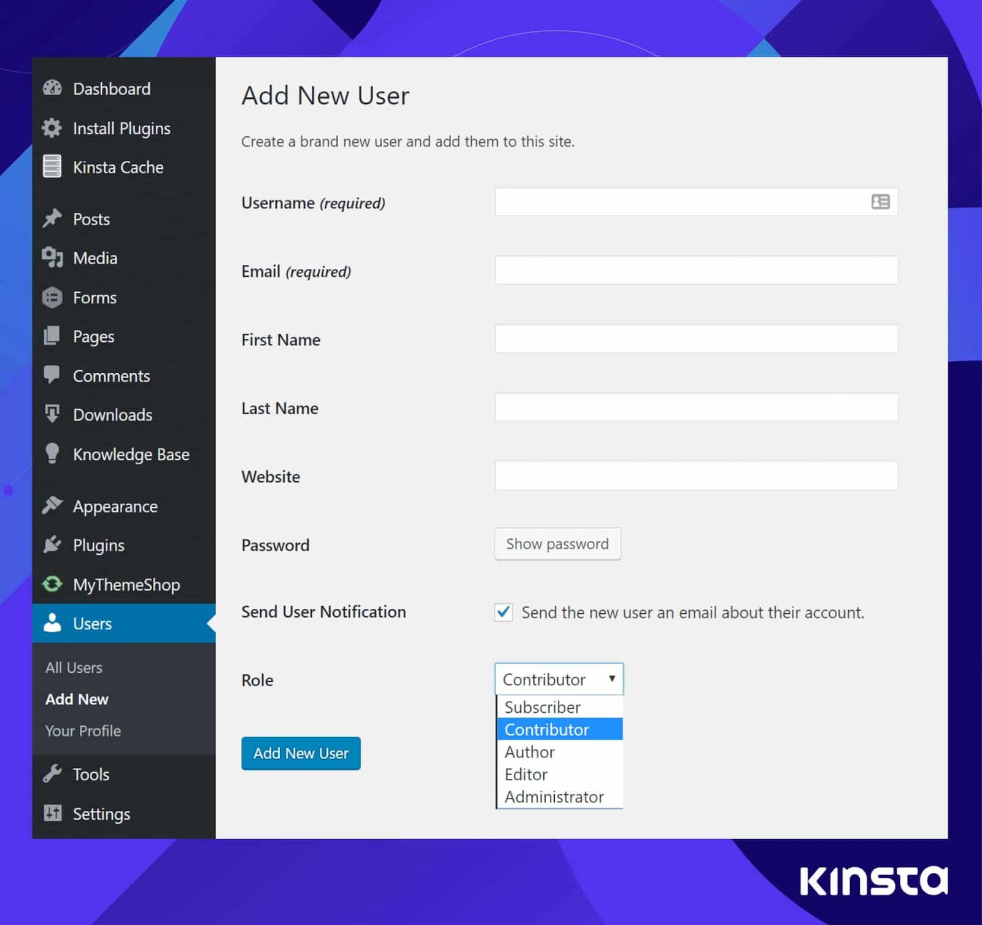Open Media library via its icon
The height and width of the screenshot is (925, 982).
pos(52,258)
